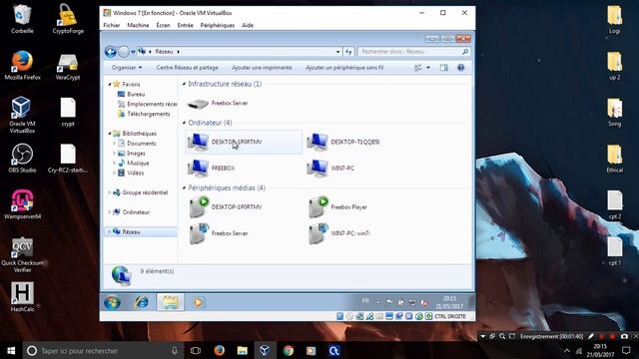Open the Organiser dropdown menu
The height and width of the screenshot is (359, 639).
point(127,68)
